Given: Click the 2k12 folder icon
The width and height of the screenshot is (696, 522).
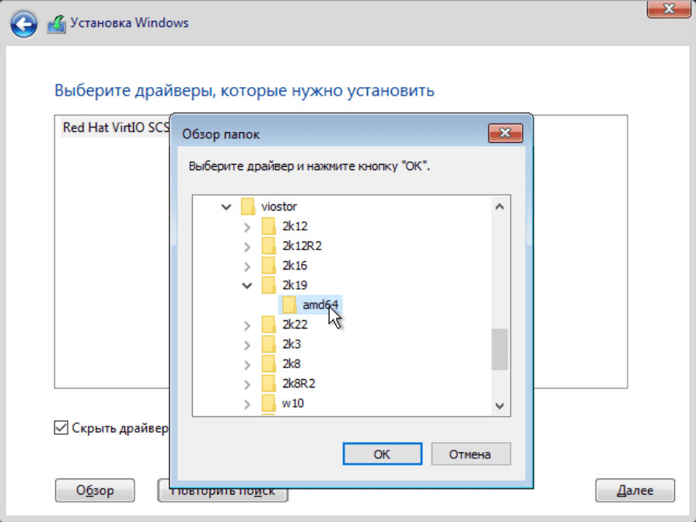Looking at the screenshot, I should (268, 226).
